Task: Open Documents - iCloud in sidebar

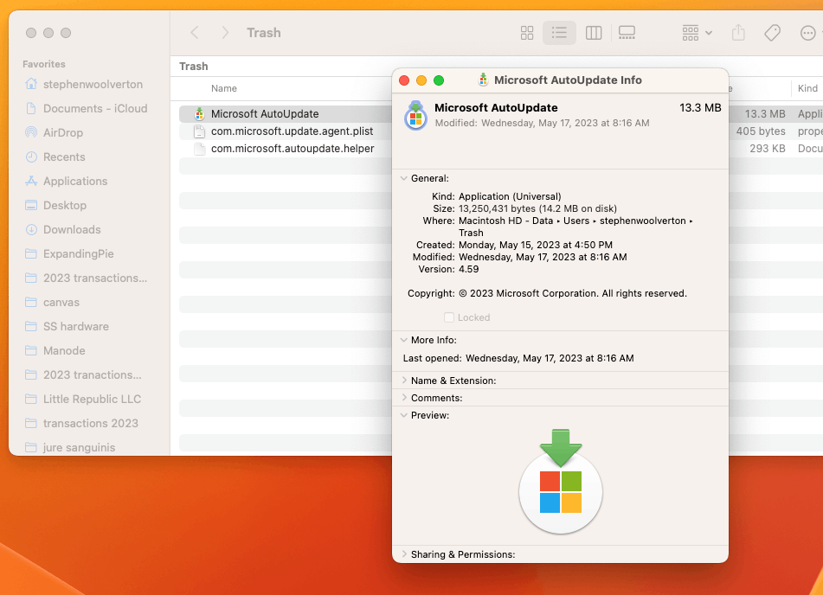Action: pos(95,108)
